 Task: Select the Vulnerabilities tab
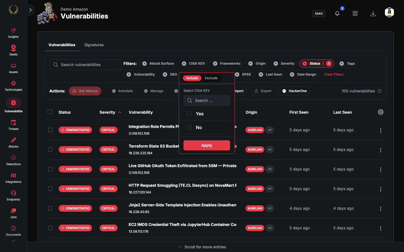pyautogui.click(x=62, y=45)
